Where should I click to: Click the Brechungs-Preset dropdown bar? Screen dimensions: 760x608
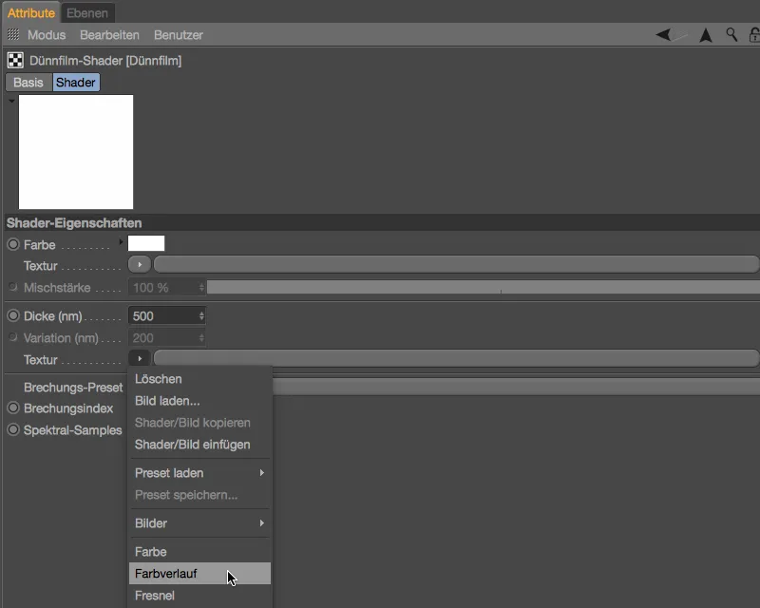tap(516, 387)
